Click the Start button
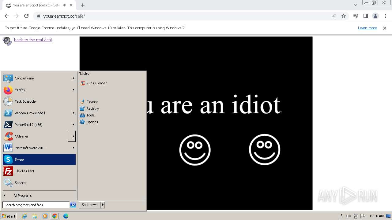 click(8, 216)
